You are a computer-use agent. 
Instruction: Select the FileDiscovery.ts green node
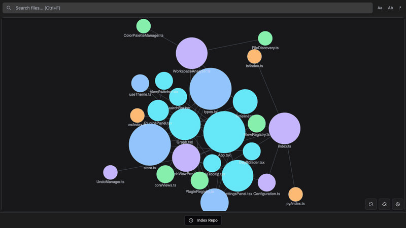coord(265,39)
